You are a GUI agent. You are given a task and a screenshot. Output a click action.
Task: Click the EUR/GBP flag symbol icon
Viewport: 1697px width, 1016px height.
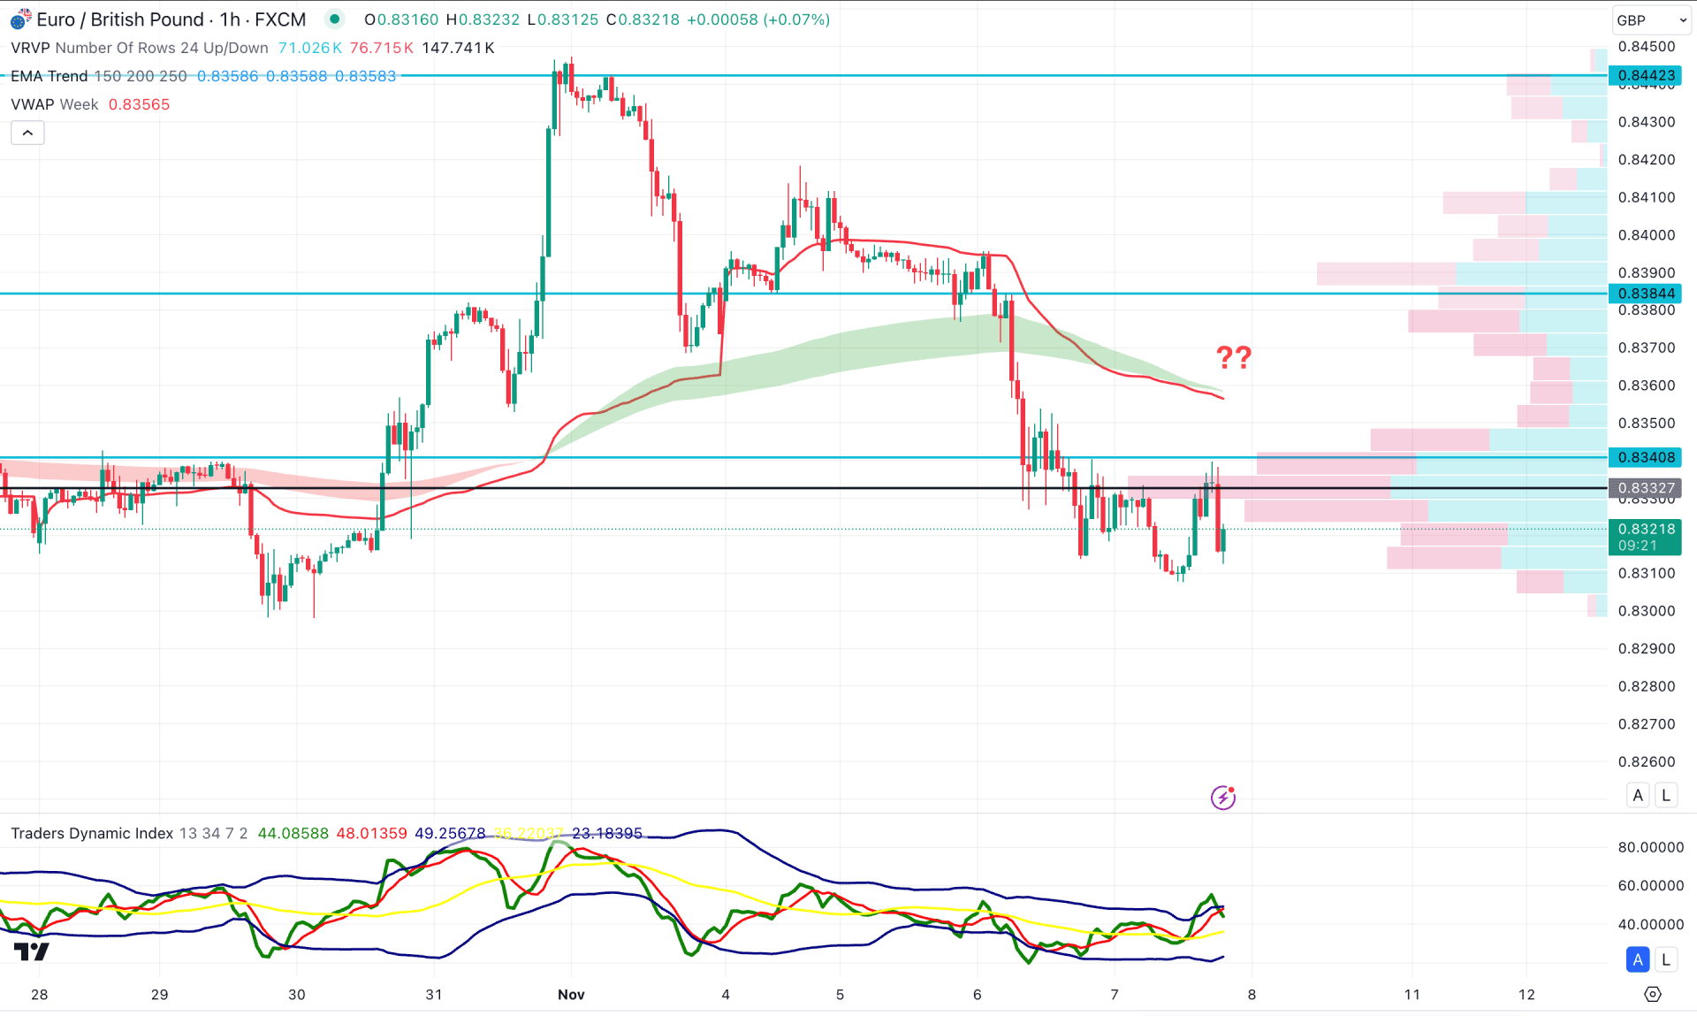tap(19, 19)
